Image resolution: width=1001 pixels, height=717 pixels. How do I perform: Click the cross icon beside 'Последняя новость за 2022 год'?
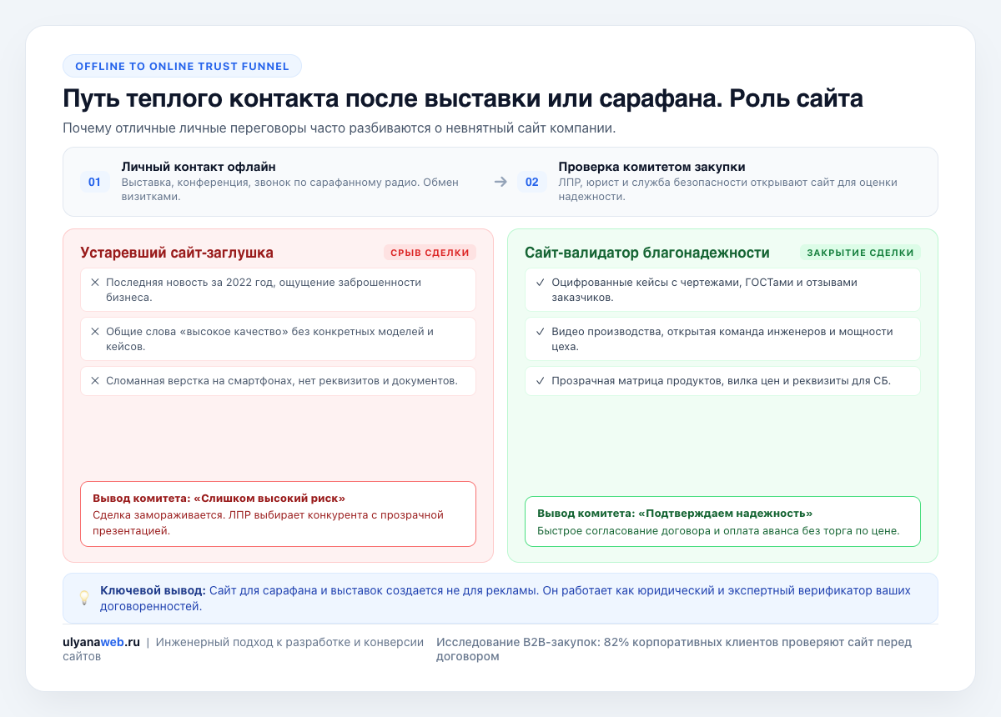95,283
